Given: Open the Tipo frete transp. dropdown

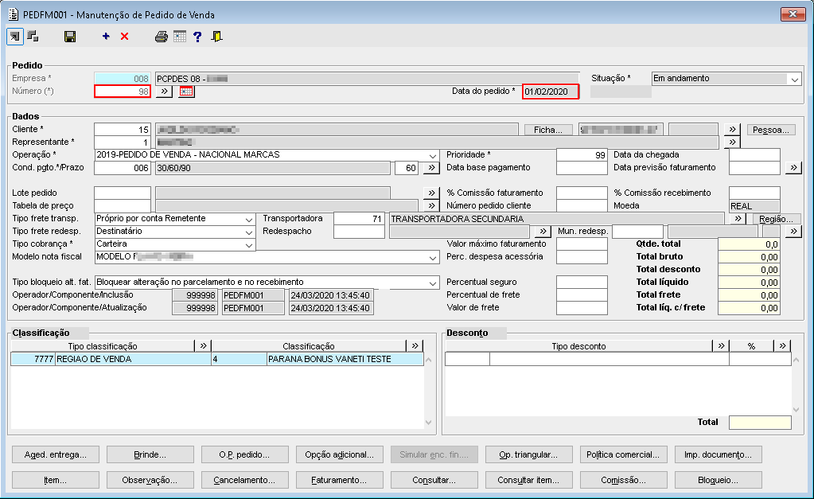Looking at the screenshot, I should pos(249,219).
